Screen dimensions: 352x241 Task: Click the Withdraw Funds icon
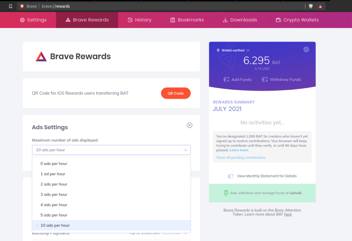coord(265,79)
